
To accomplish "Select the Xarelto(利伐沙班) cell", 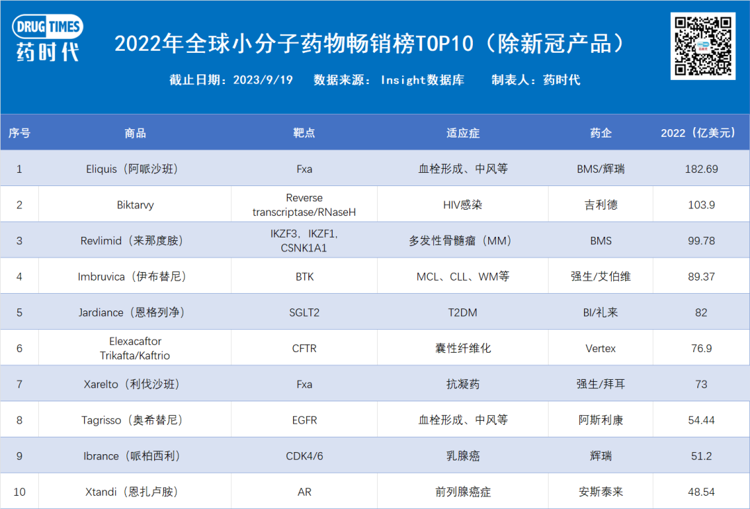I will (135, 384).
